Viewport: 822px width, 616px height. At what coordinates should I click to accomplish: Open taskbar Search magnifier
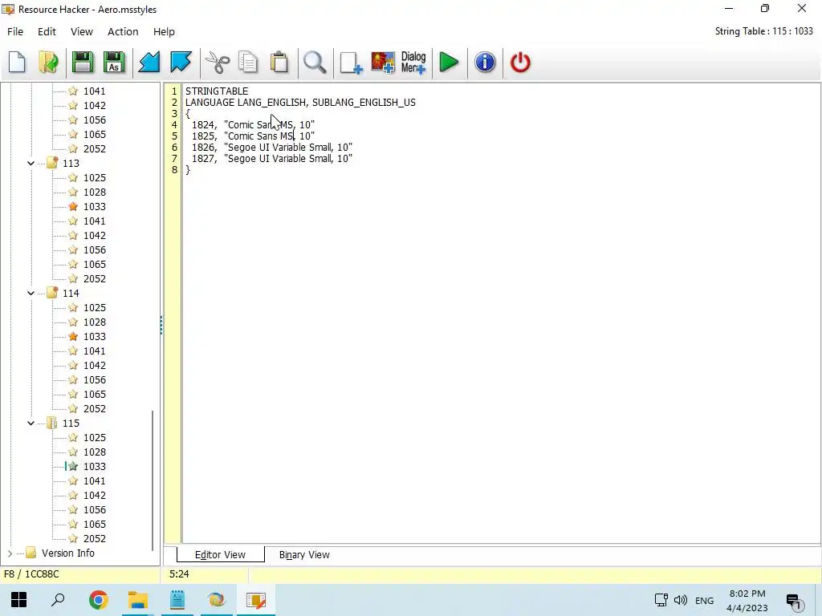tap(58, 600)
